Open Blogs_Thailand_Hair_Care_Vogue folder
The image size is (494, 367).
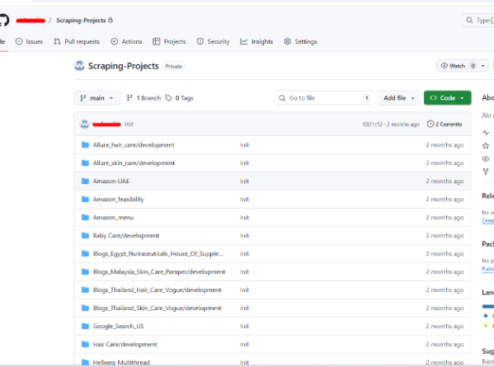[x=157, y=289]
